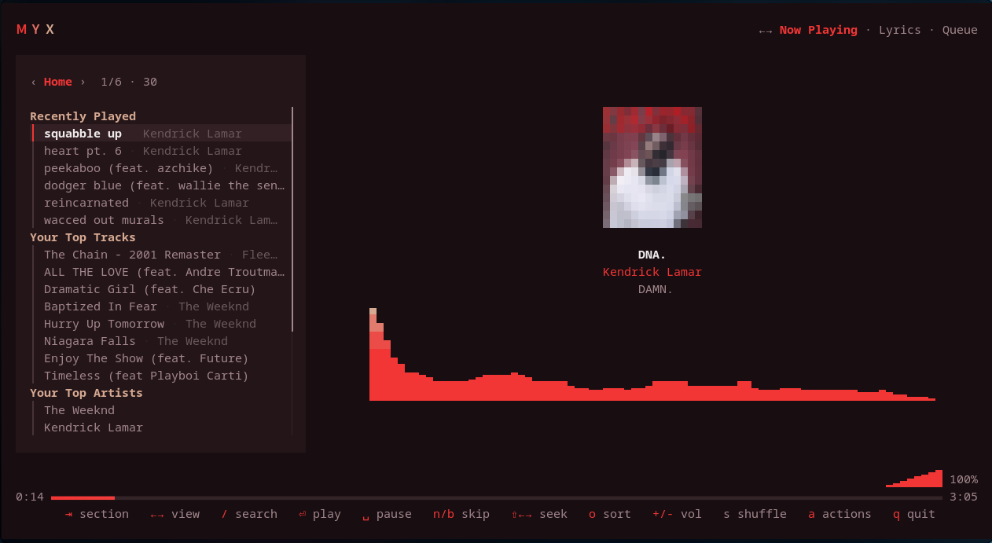Click the play shortcut hint
The height and width of the screenshot is (543, 992).
coord(319,514)
